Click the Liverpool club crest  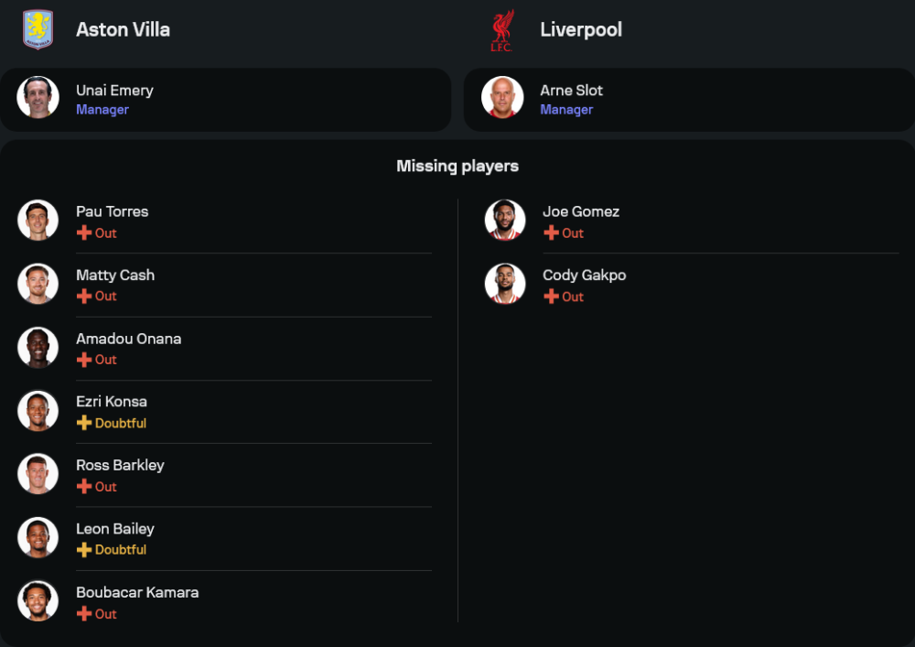pos(501,30)
